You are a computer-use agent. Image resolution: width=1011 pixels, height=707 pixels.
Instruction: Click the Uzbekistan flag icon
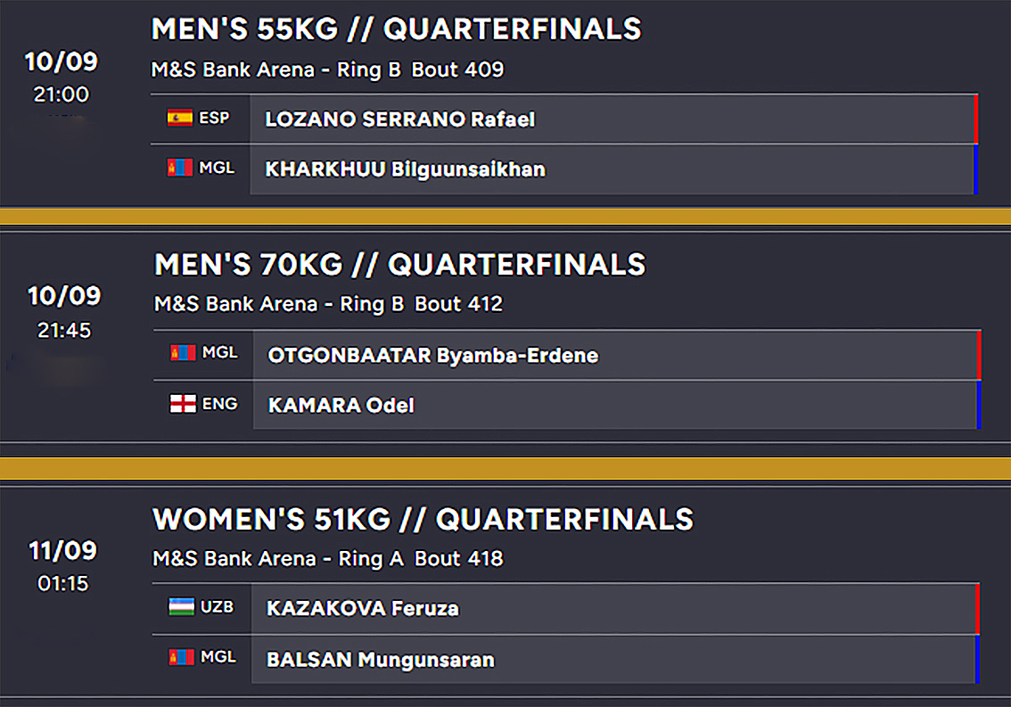point(181,607)
